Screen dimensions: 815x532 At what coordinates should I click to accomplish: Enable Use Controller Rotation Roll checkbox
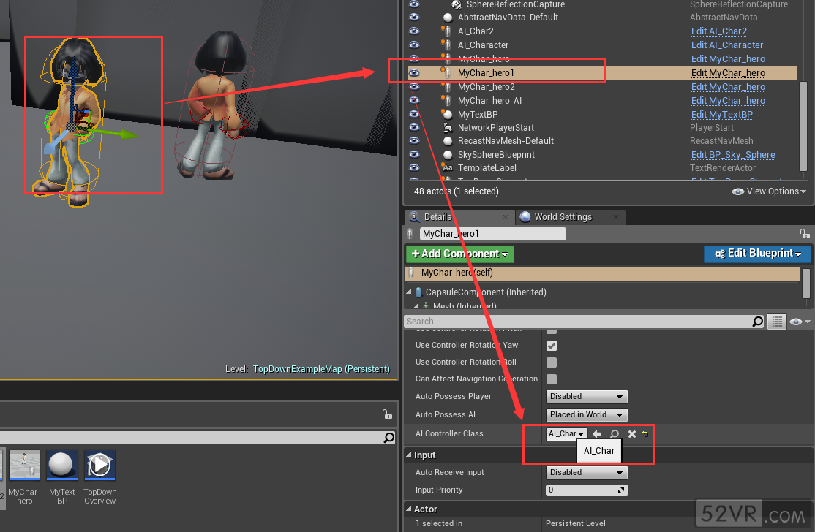[552, 362]
